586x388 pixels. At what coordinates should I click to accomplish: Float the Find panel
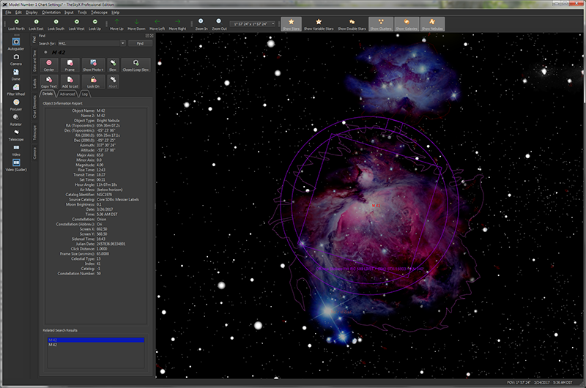[147, 36]
